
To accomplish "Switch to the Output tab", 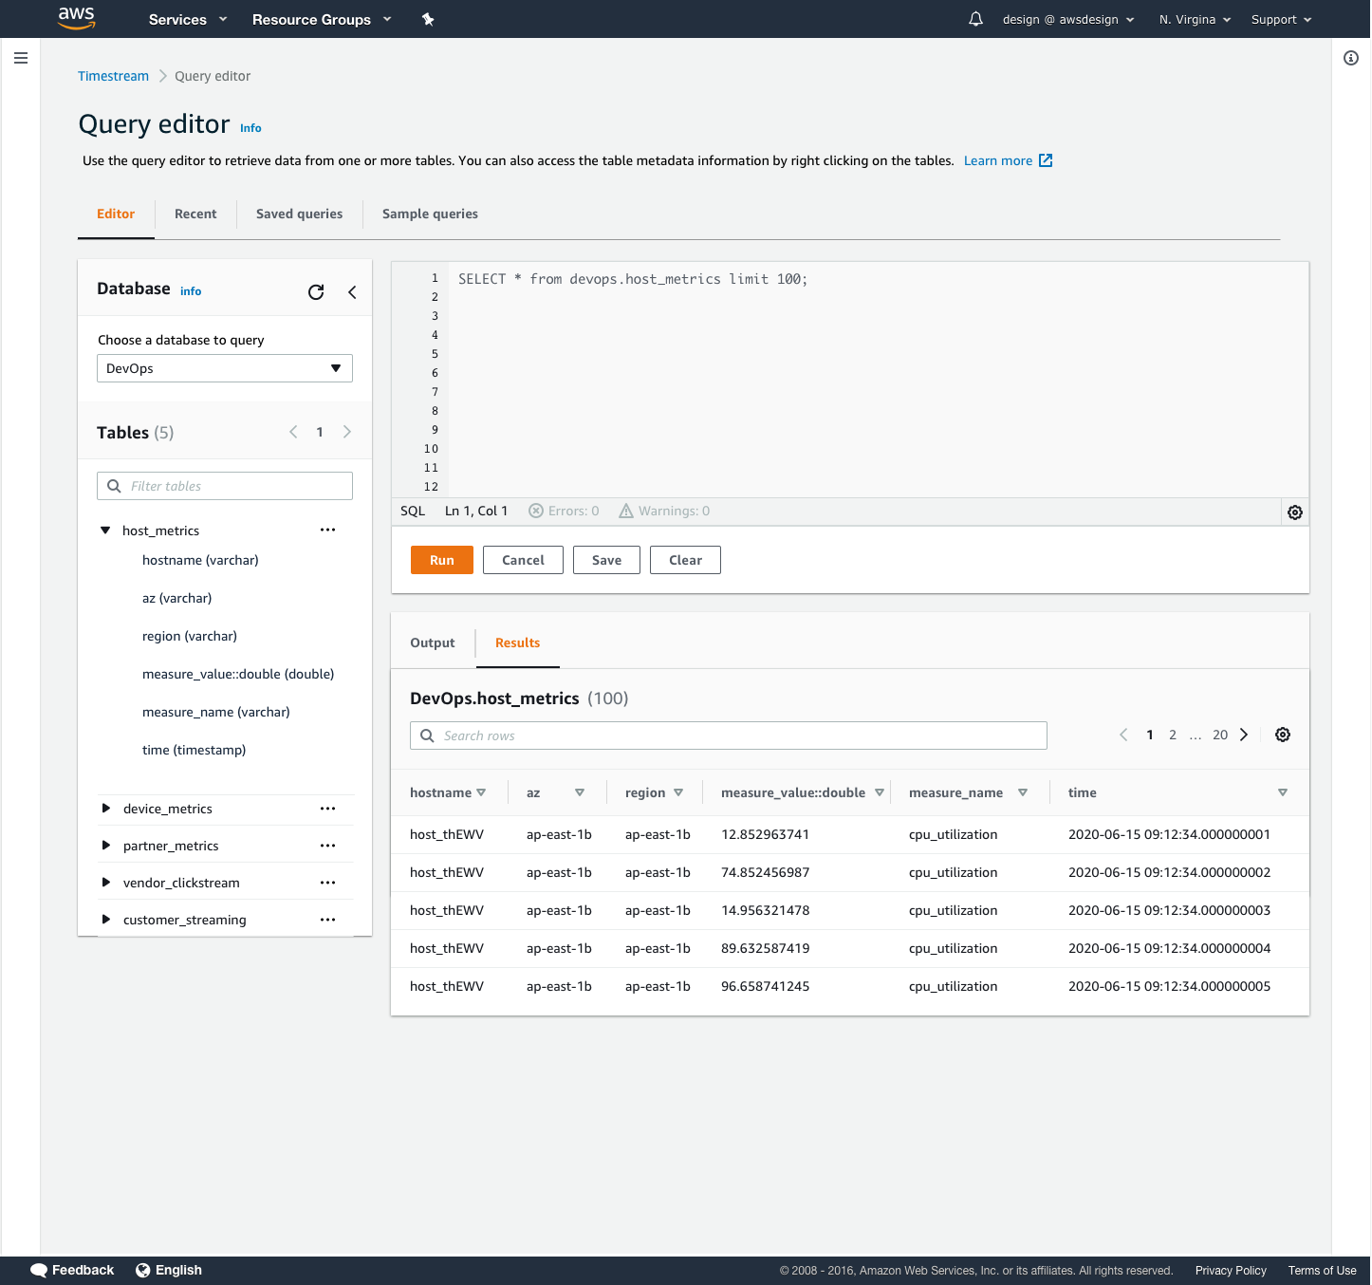I will (x=433, y=642).
